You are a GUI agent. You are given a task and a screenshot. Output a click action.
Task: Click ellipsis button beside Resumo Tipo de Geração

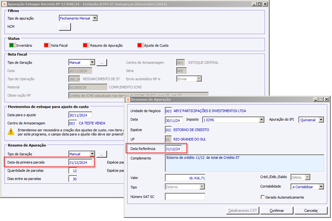coord(102,154)
